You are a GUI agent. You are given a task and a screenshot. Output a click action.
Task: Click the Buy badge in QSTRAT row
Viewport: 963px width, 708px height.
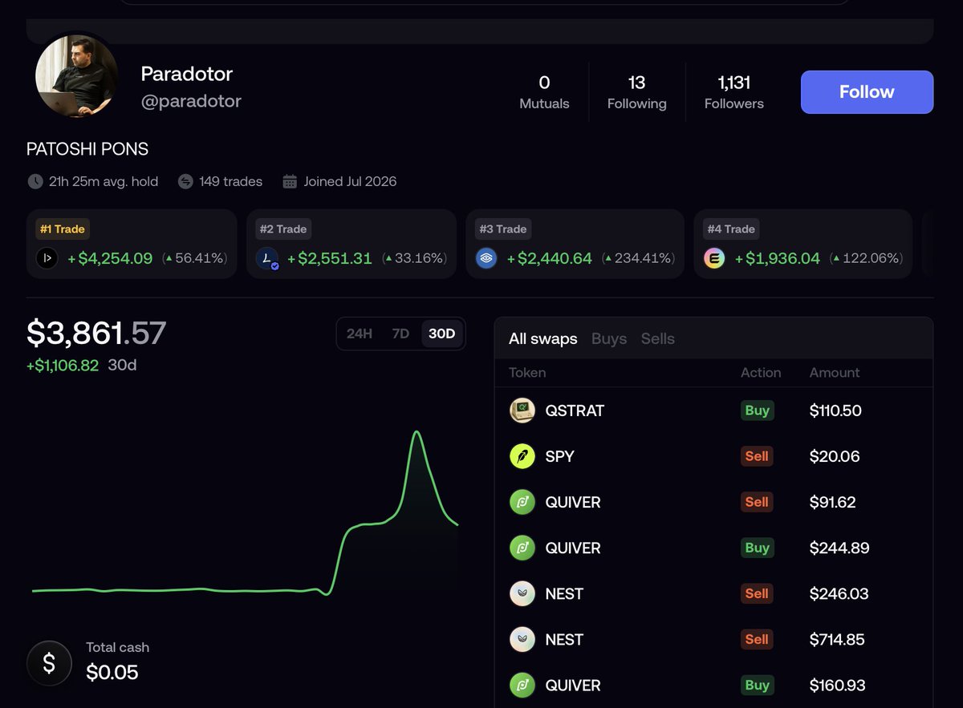(757, 411)
